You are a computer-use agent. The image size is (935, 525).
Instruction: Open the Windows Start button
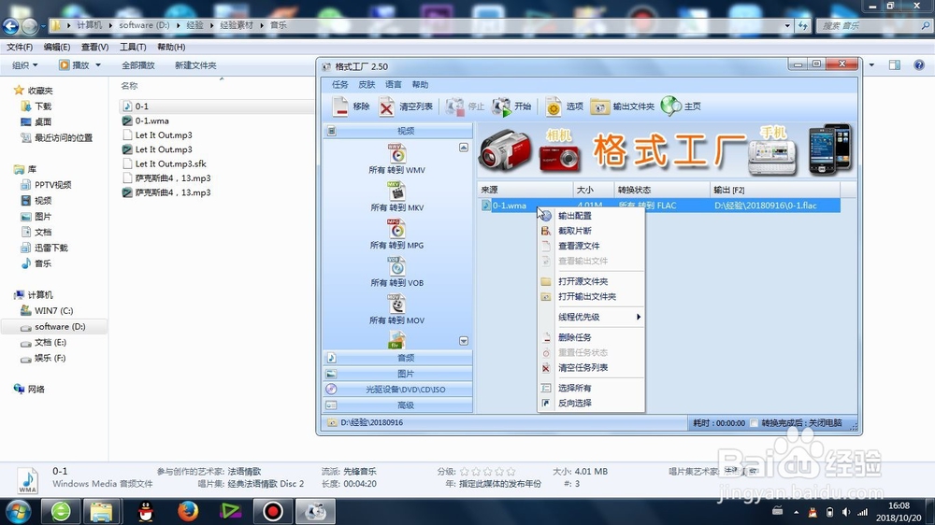(18, 511)
